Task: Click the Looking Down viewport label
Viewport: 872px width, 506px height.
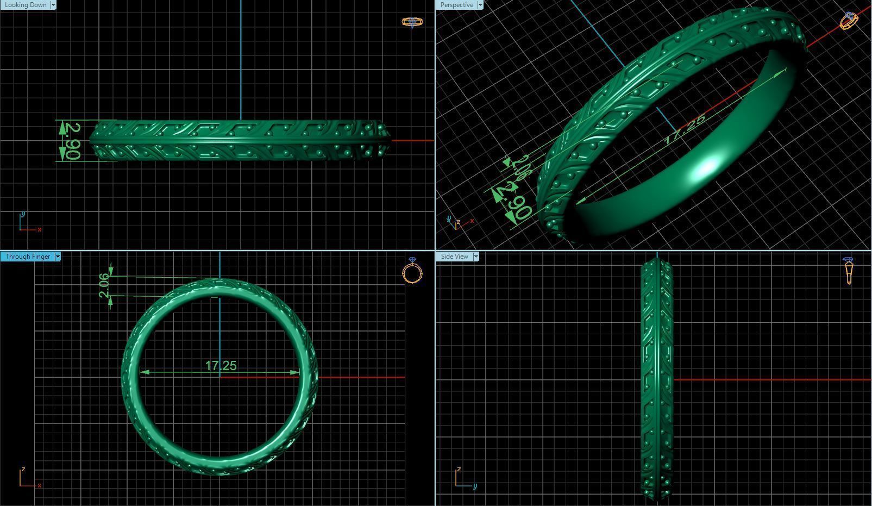Action: coord(25,5)
